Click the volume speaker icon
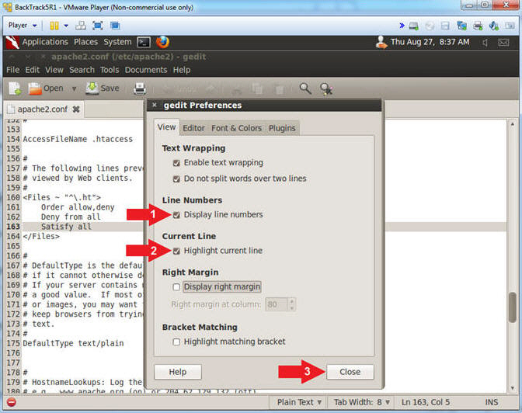522x413 pixels. click(485, 42)
